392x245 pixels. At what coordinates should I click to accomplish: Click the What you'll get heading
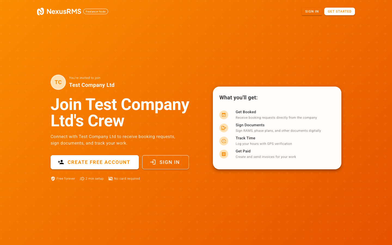coord(238,97)
